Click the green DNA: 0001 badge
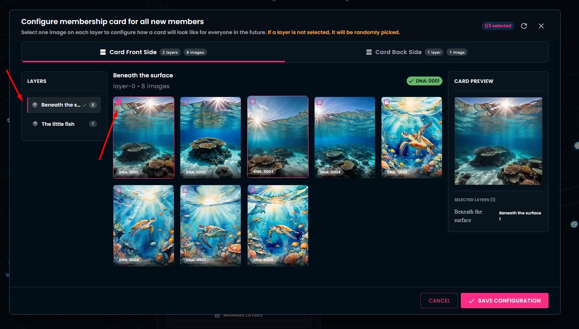The height and width of the screenshot is (329, 579). point(424,81)
